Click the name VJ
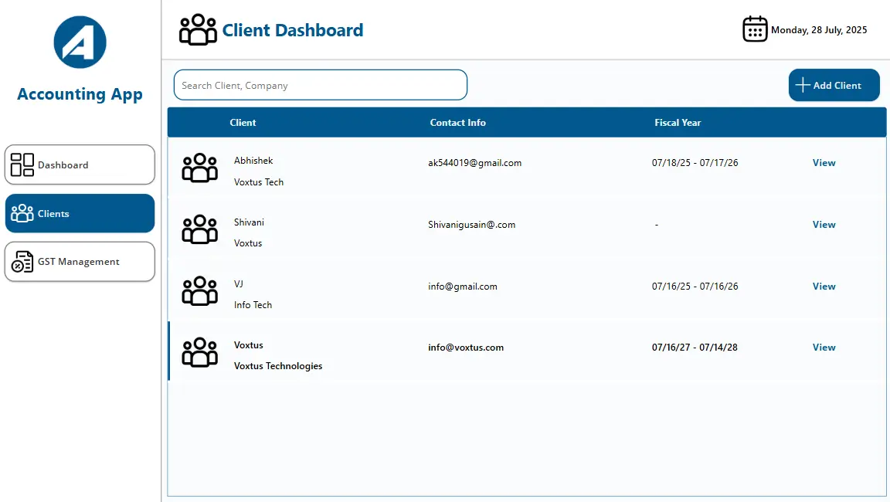Image resolution: width=890 pixels, height=502 pixels. [x=239, y=283]
